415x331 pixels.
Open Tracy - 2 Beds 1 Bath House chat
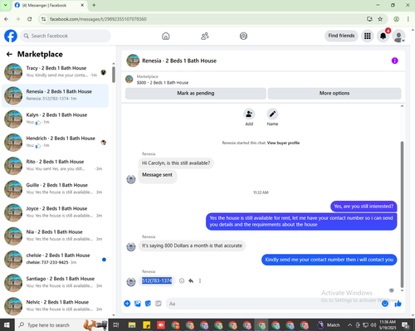56,72
